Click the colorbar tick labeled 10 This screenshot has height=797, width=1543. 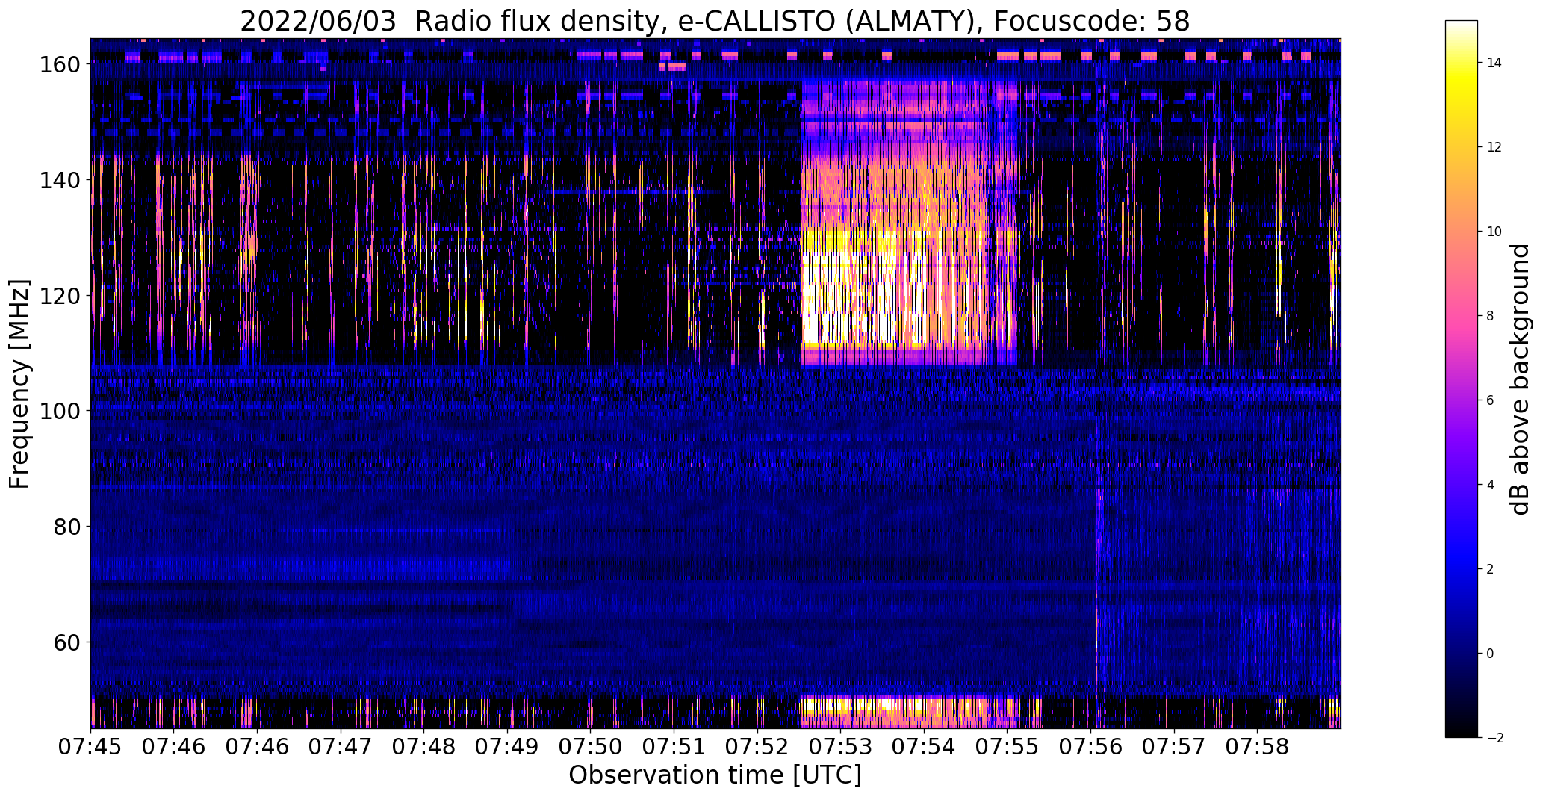(x=1494, y=232)
